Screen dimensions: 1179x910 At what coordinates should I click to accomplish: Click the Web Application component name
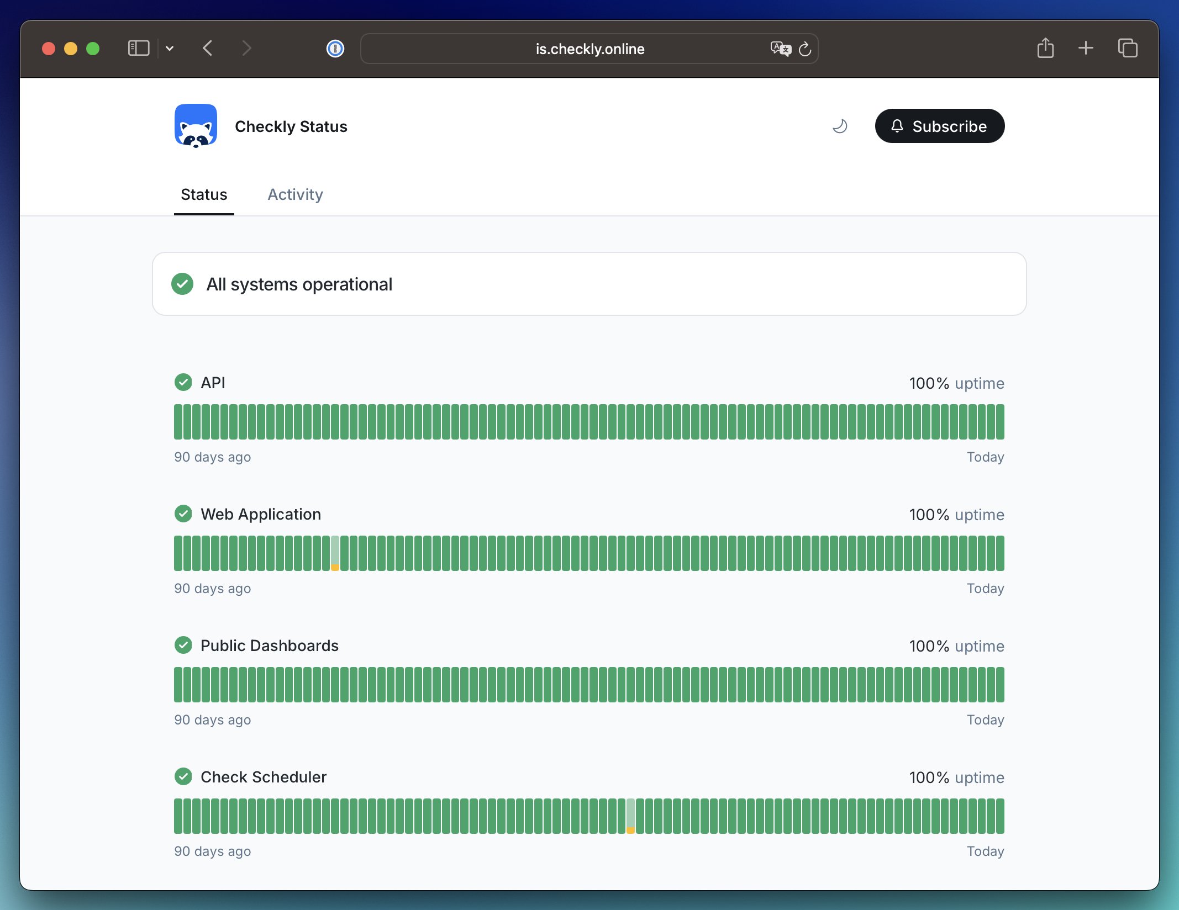261,514
